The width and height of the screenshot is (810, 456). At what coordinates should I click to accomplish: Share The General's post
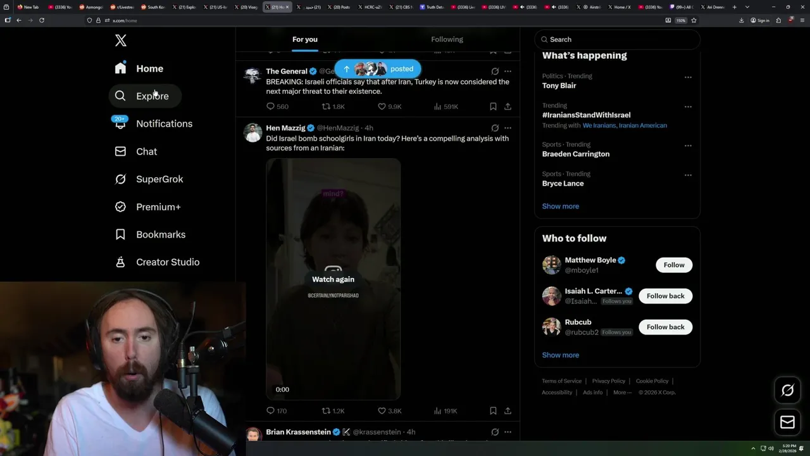(x=508, y=106)
